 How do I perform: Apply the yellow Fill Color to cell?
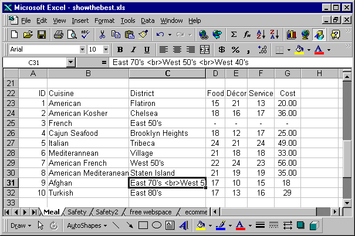pos(299,50)
